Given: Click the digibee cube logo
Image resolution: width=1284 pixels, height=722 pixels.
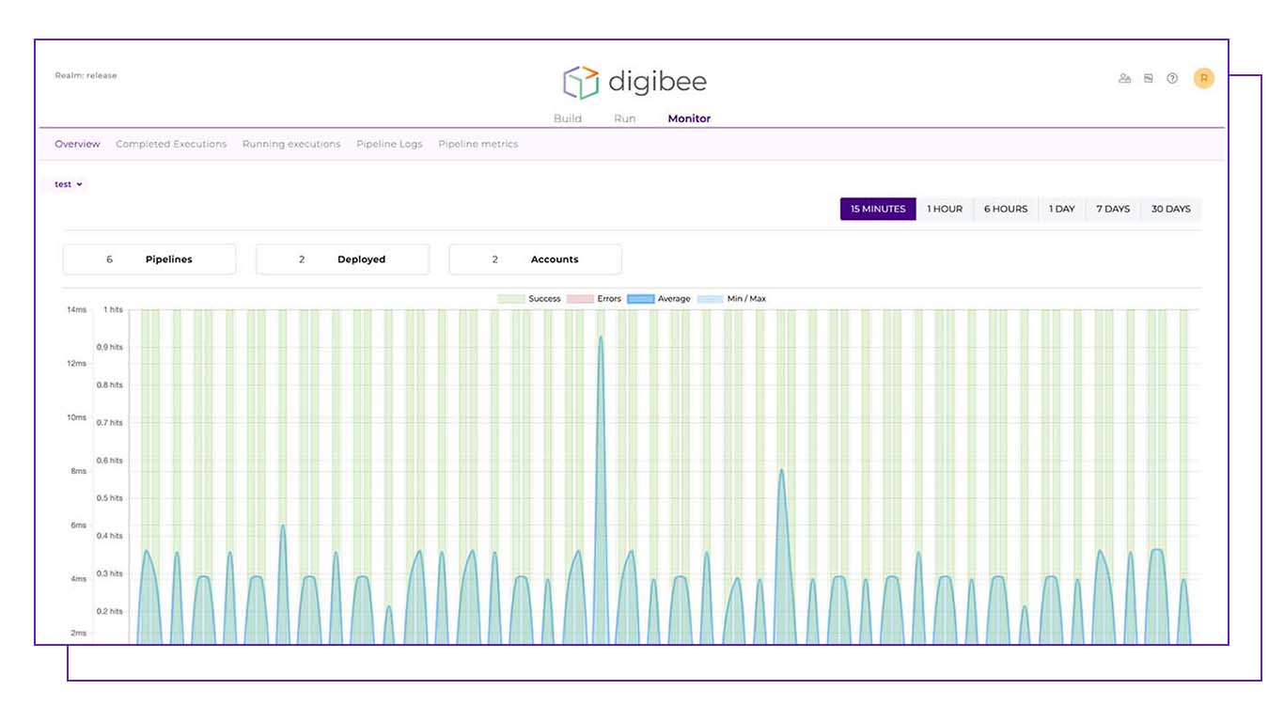Looking at the screenshot, I should 581,83.
